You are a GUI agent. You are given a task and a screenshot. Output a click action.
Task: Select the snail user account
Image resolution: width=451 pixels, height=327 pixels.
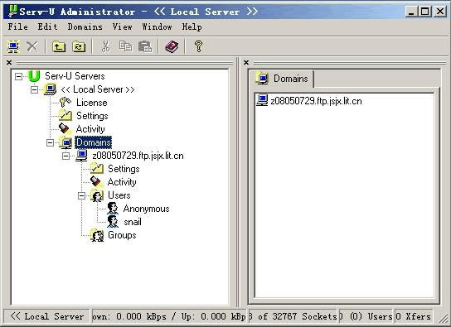tap(133, 222)
